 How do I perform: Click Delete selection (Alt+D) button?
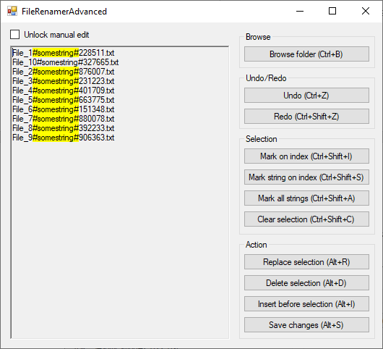pyautogui.click(x=306, y=283)
